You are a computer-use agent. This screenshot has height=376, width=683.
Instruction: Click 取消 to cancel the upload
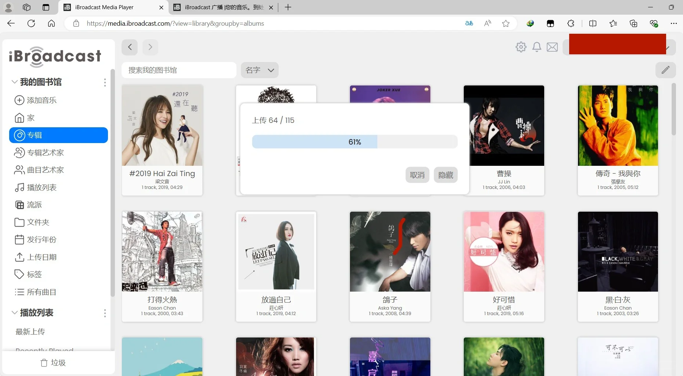(x=417, y=175)
